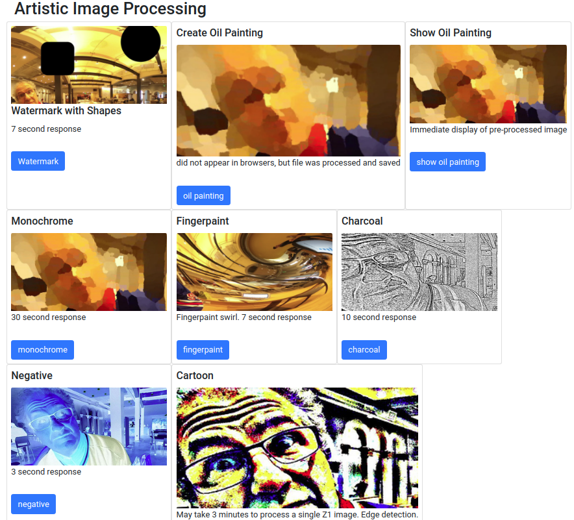This screenshot has width=574, height=520.
Task: Click the Artistic Image Processing heading
Action: (110, 9)
